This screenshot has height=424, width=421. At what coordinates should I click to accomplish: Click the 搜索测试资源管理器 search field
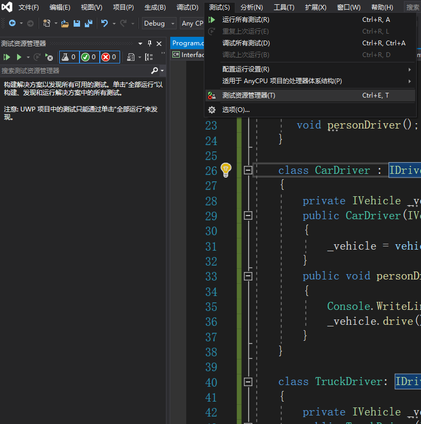[76, 71]
